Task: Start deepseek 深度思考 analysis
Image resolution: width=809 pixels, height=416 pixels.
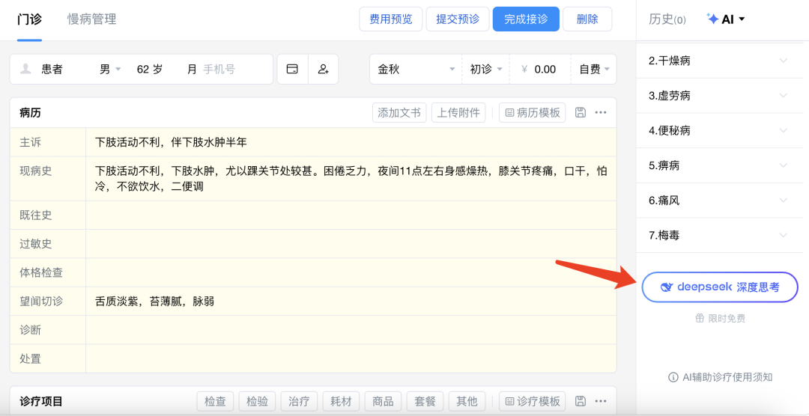Action: [720, 287]
